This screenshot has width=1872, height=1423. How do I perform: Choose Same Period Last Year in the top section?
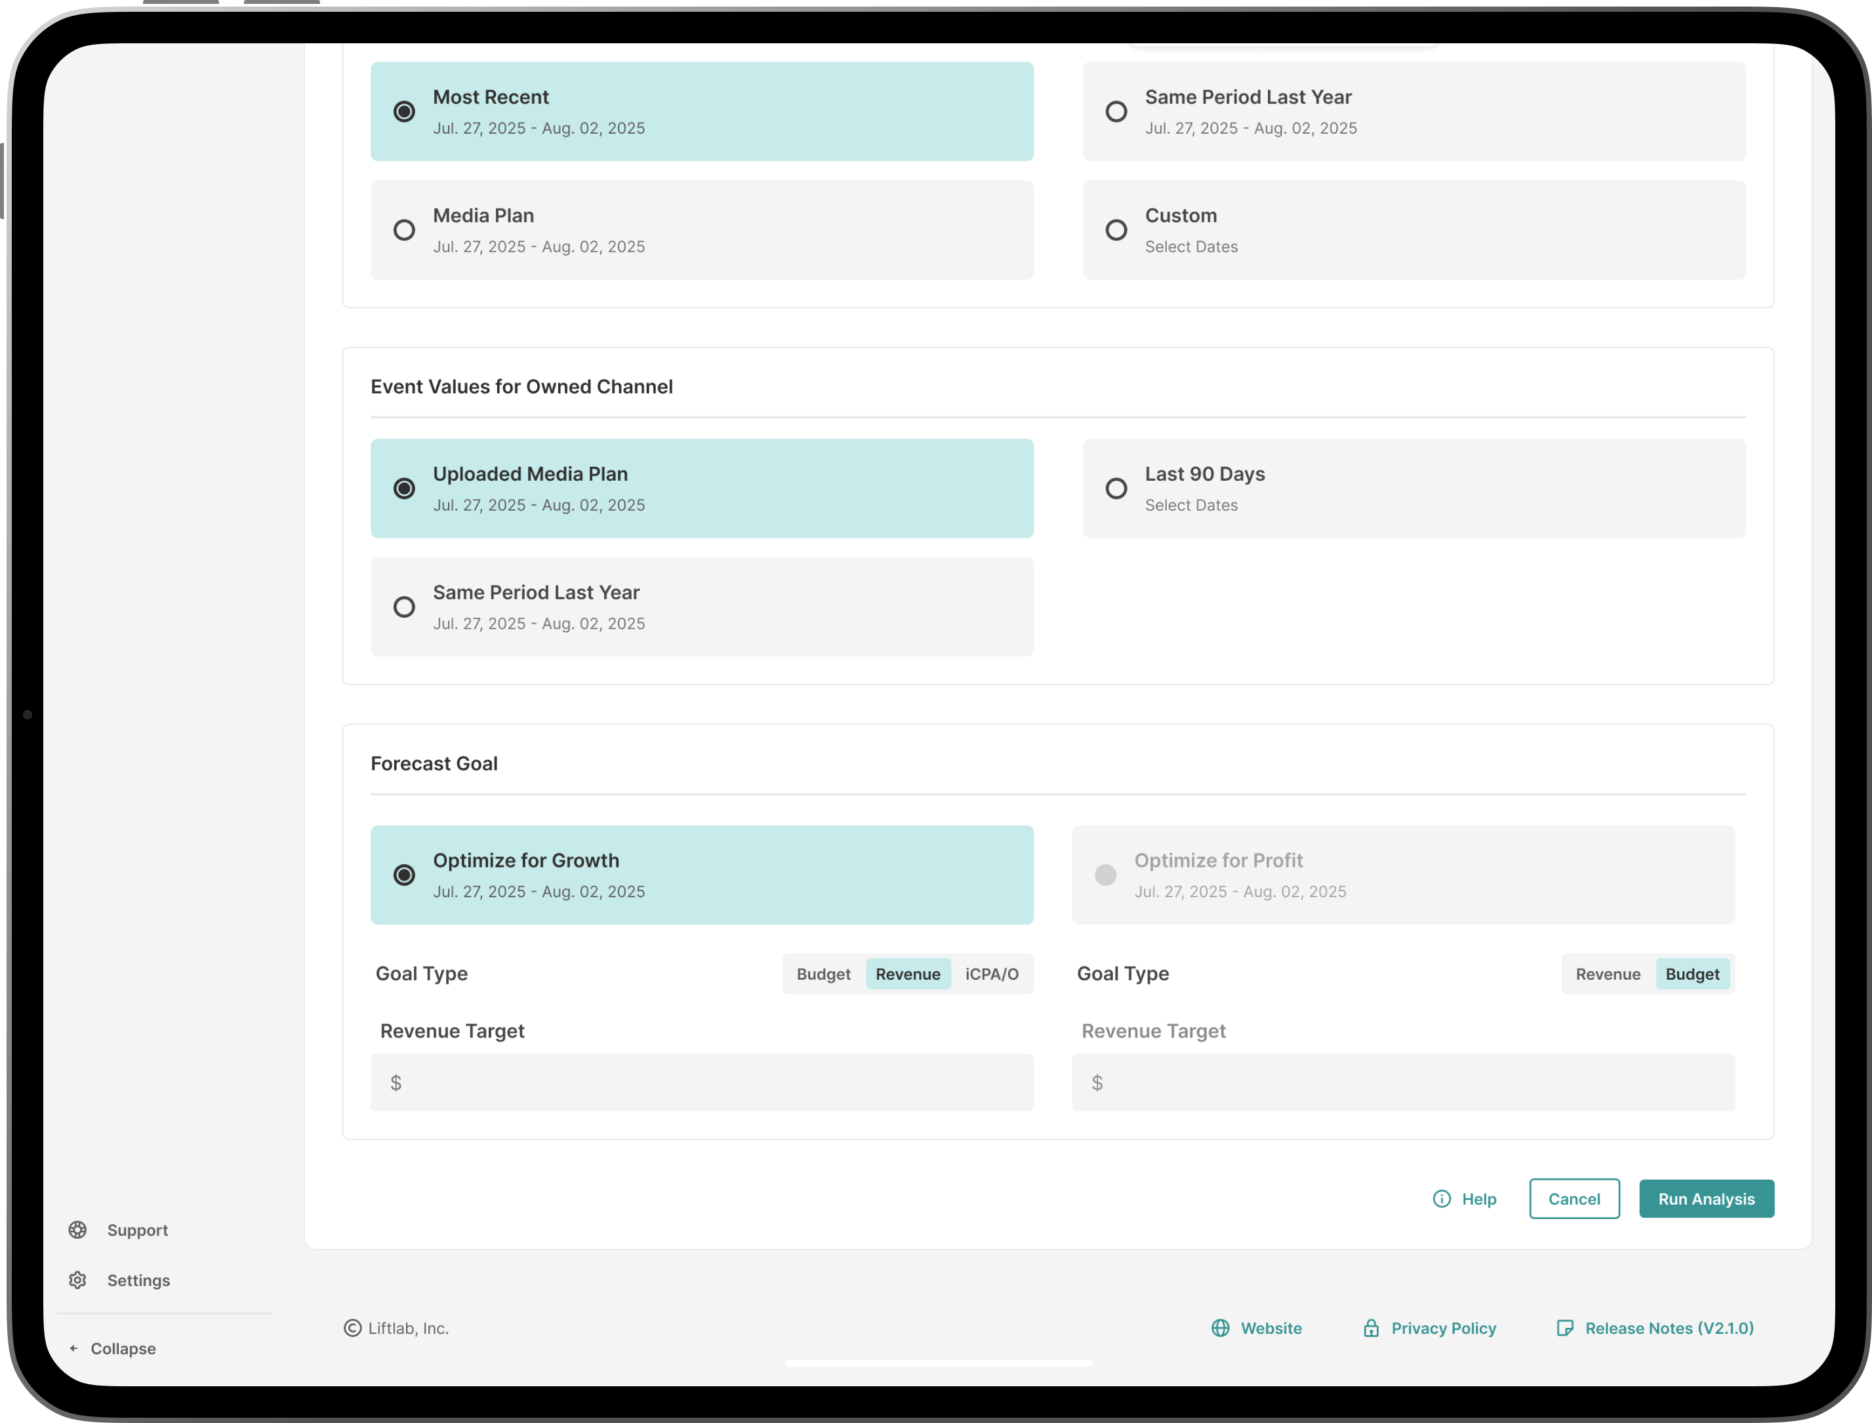coord(1116,111)
